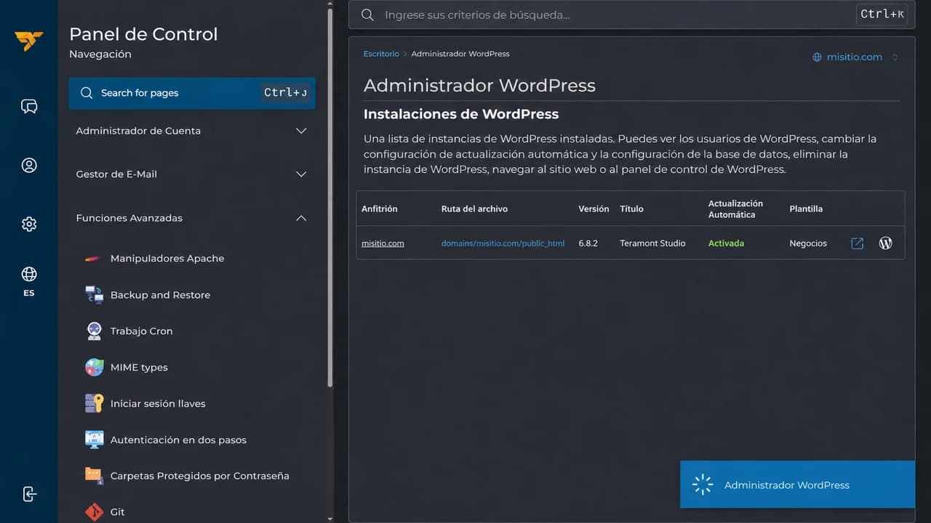Click the Carpetas Protegidos folder icon
This screenshot has height=523, width=931.
pyautogui.click(x=94, y=476)
